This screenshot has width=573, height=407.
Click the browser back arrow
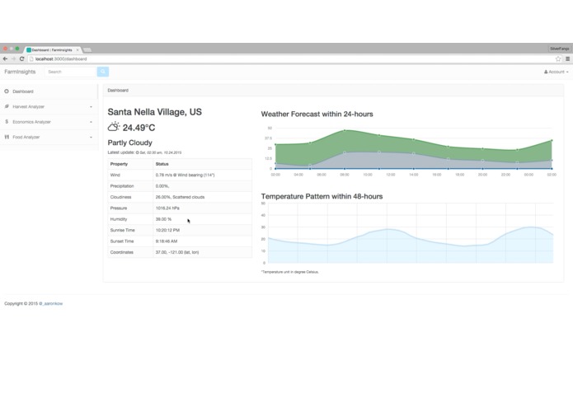point(5,58)
